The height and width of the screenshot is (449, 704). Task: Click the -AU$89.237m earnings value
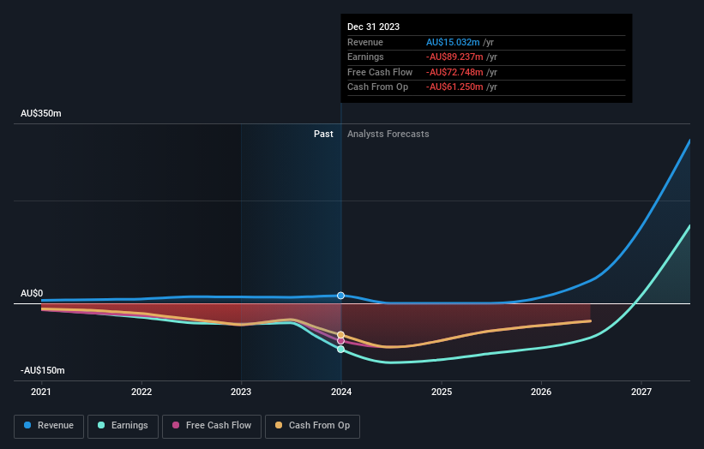pyautogui.click(x=454, y=57)
